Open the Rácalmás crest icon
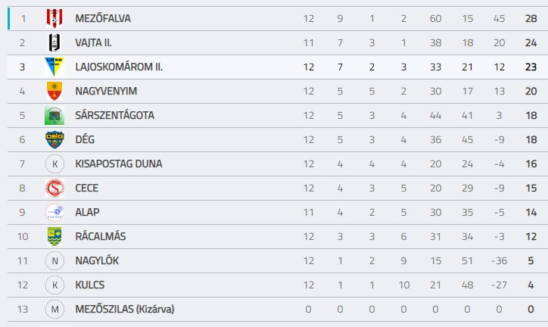The height and width of the screenshot is (327, 548). 54,236
